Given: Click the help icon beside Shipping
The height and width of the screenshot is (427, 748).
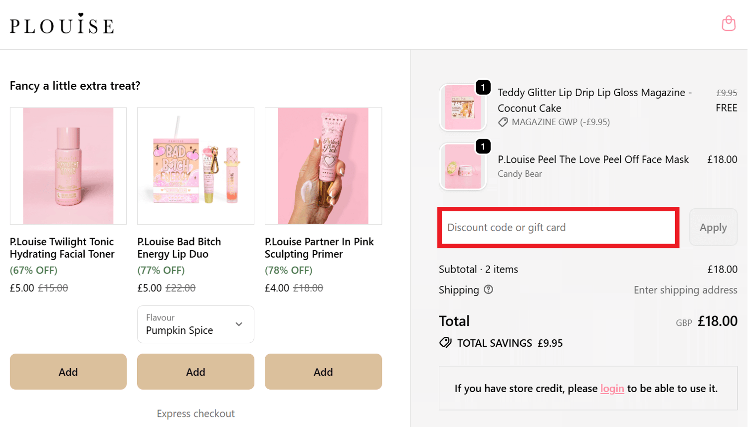Looking at the screenshot, I should click(488, 289).
